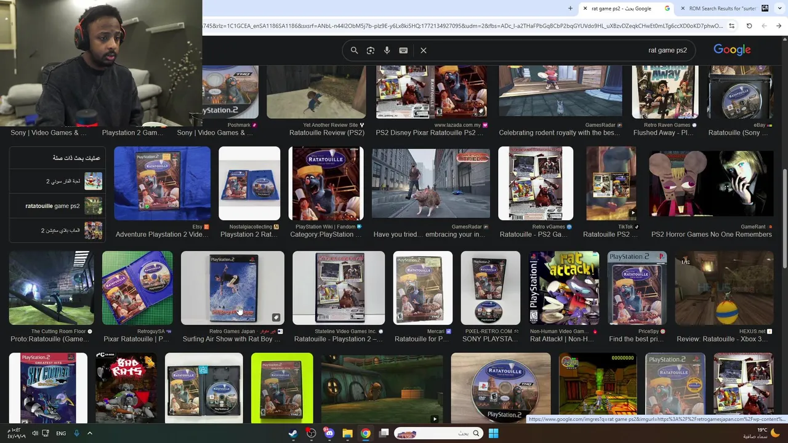Screen dimensions: 788x443
Task: Open 'Find the best pri...' PriceSpy link
Action: click(x=637, y=339)
